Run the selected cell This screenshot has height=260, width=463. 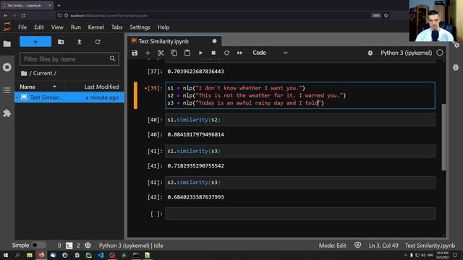click(x=200, y=53)
